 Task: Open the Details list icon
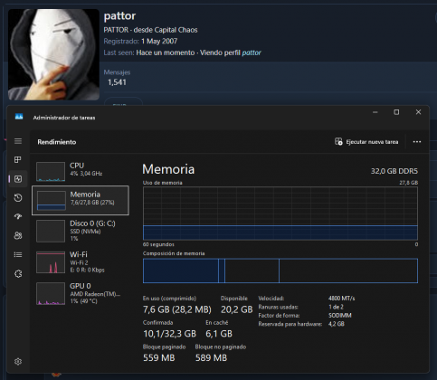pos(18,255)
